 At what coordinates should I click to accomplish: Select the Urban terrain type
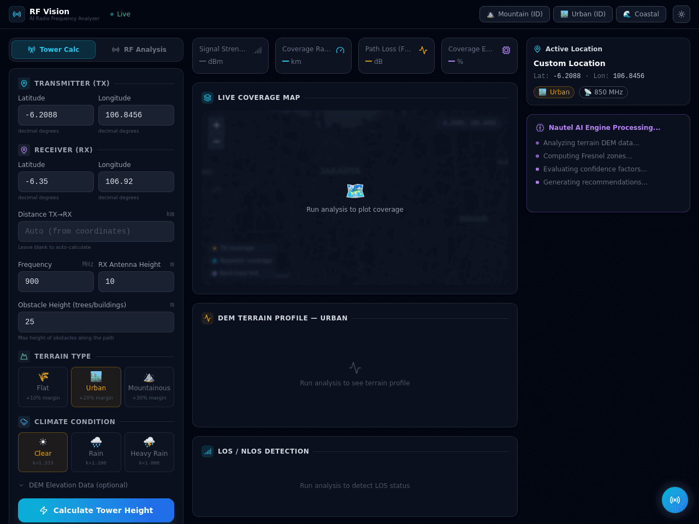[96, 387]
